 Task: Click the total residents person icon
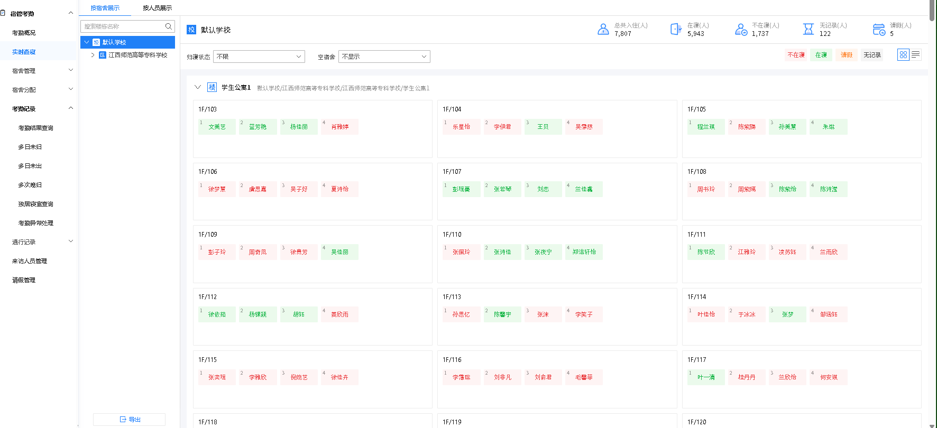click(x=603, y=30)
